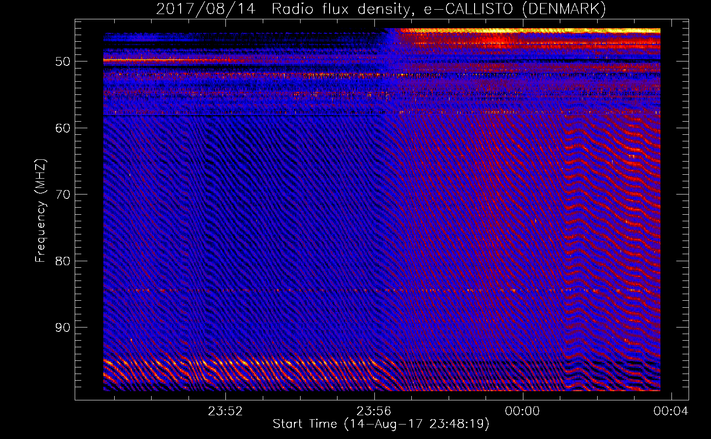
Task: Click the 80 MHz frequency tick label
Action: tap(63, 261)
